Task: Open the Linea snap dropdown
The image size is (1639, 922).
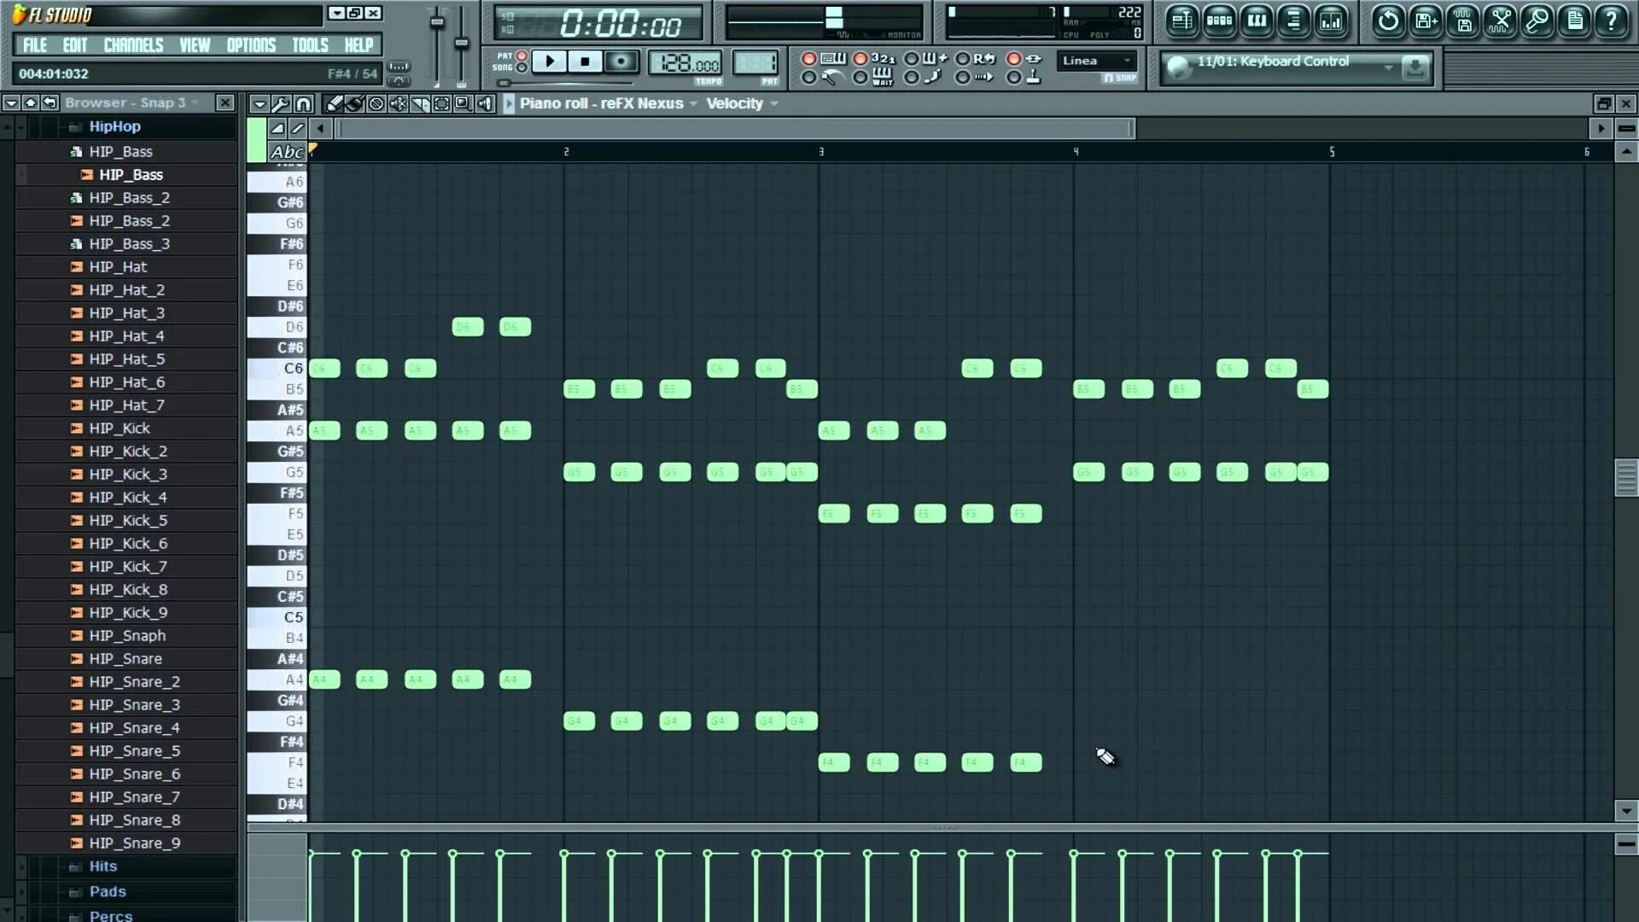Action: (1097, 61)
